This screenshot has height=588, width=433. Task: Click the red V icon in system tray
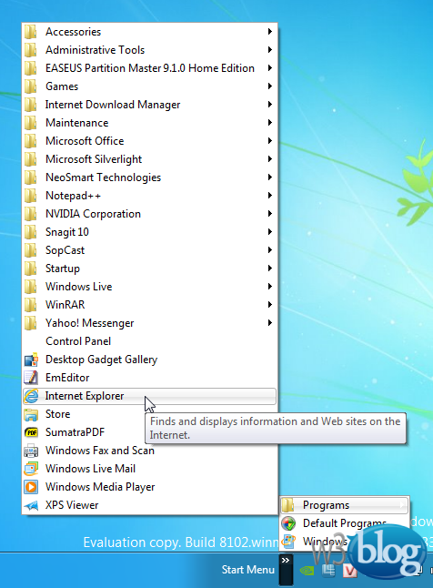click(349, 571)
